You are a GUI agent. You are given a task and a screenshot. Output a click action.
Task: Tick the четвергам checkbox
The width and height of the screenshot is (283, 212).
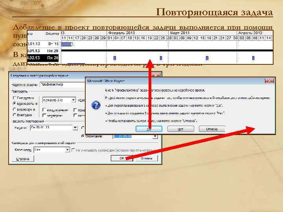44,115
